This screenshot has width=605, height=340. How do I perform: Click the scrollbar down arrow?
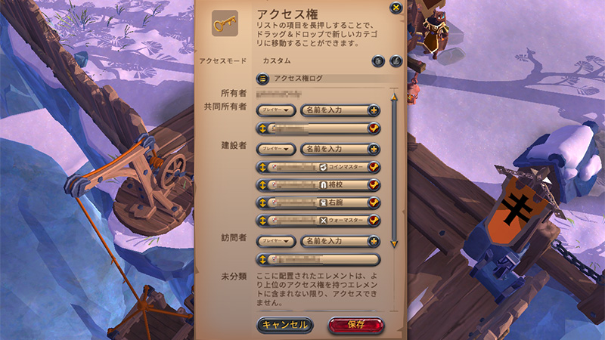[394, 244]
